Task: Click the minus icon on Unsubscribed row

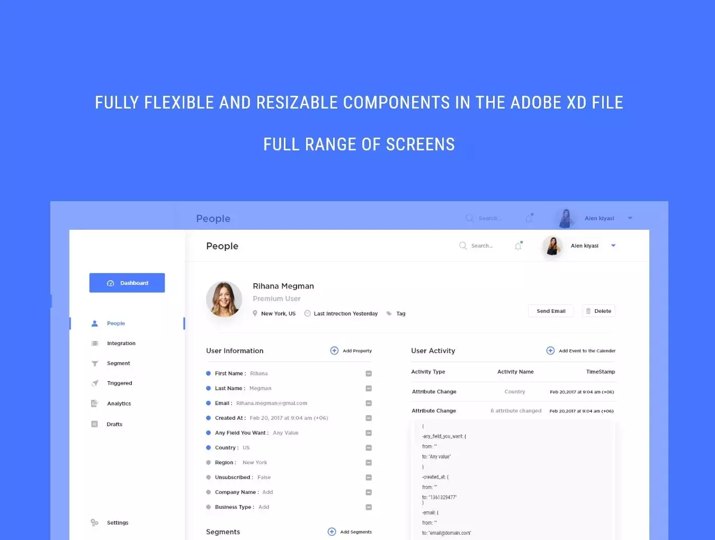Action: [369, 478]
